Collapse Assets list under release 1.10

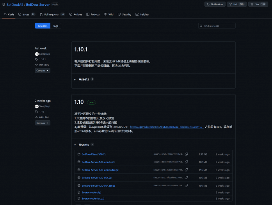(84, 144)
